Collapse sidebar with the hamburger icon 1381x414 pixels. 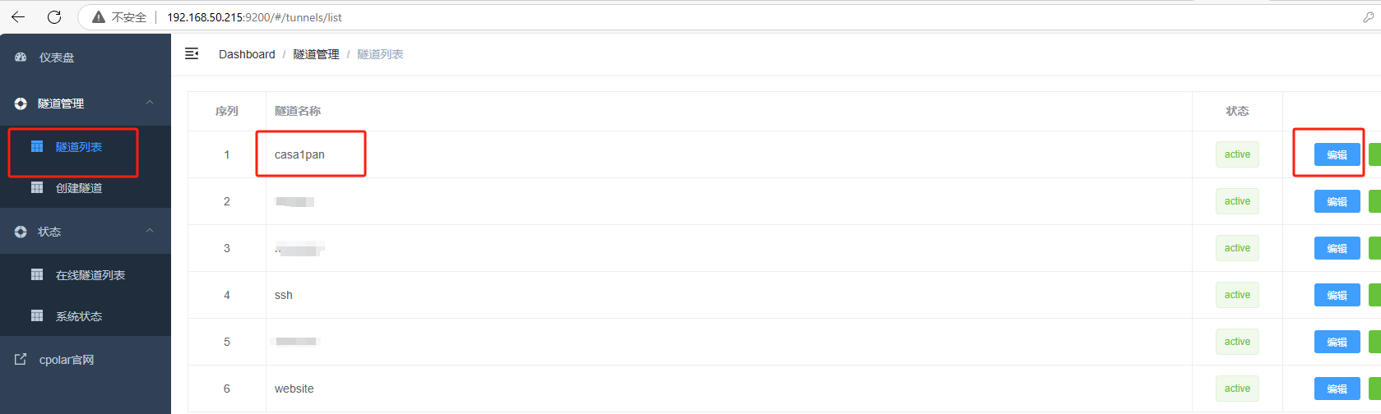[192, 53]
